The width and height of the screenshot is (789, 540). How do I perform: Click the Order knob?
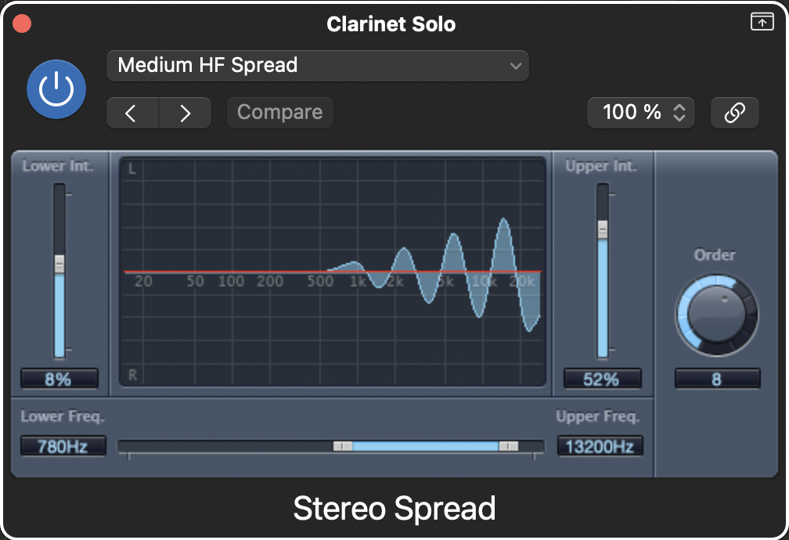coord(716,315)
